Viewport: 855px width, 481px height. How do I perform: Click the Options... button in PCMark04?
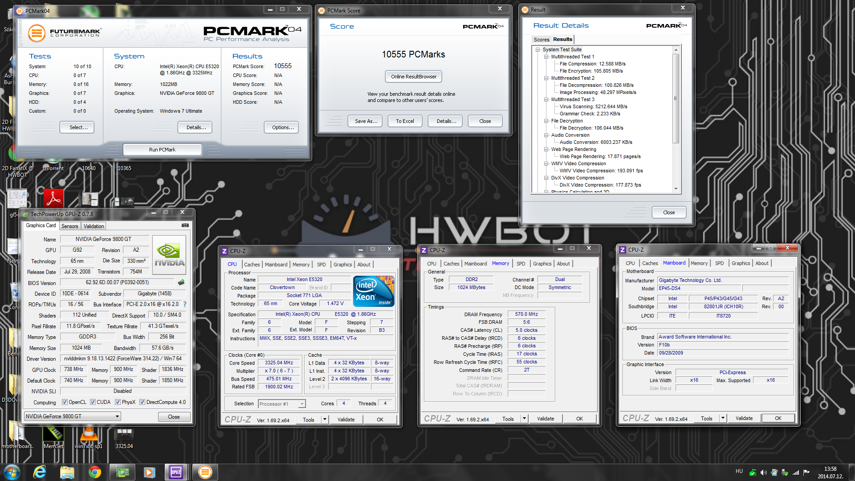[281, 127]
